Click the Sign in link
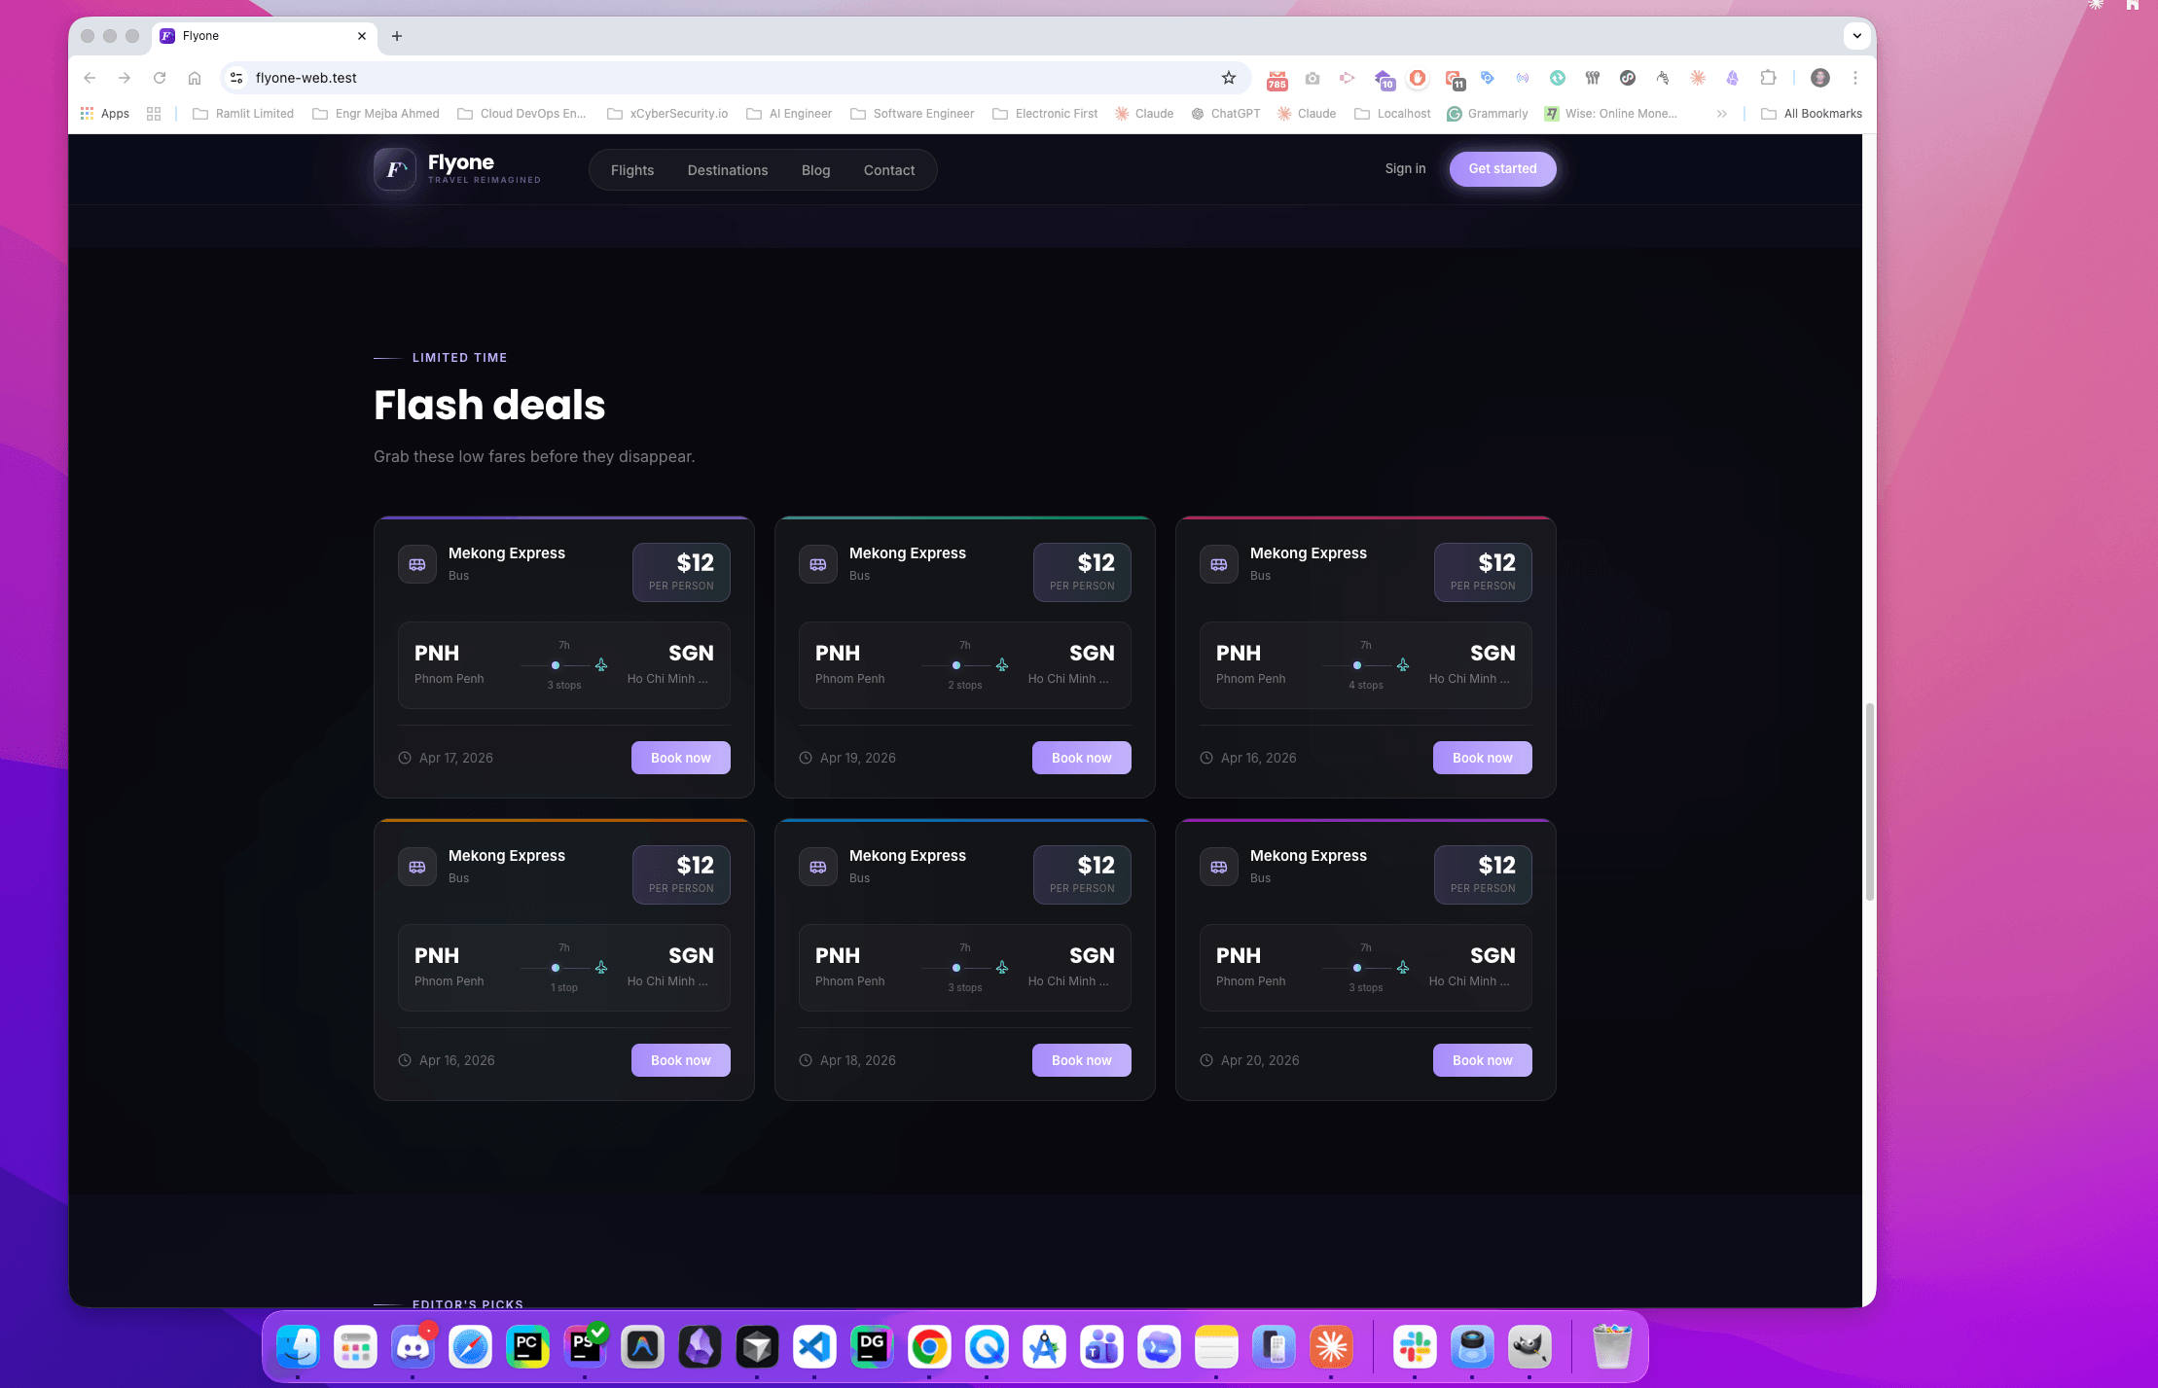This screenshot has height=1388, width=2158. pyautogui.click(x=1405, y=168)
